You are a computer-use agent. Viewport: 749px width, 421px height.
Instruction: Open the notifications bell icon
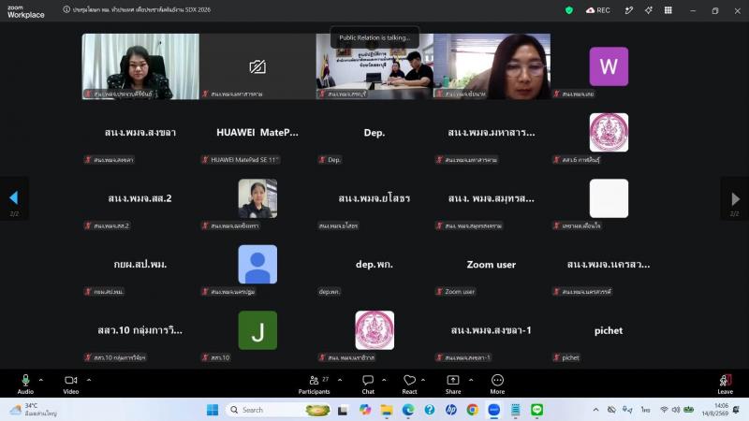click(x=736, y=410)
